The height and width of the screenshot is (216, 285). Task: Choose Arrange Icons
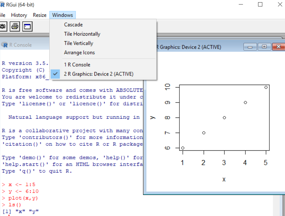click(103, 52)
